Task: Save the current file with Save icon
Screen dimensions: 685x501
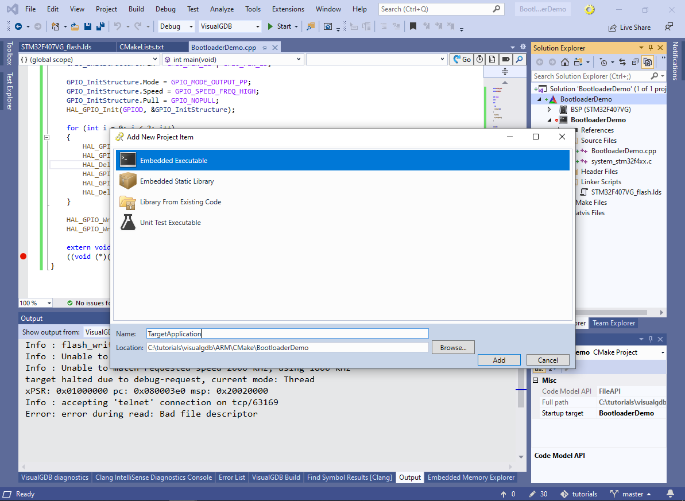Action: pos(88,26)
